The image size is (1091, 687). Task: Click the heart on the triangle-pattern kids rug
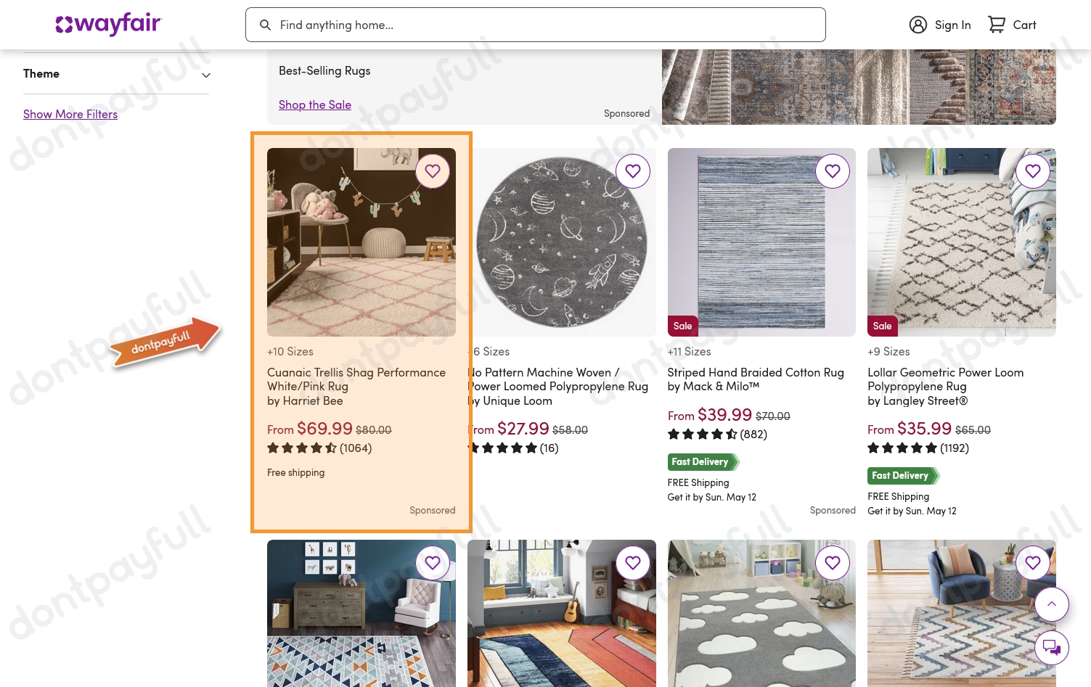433,563
